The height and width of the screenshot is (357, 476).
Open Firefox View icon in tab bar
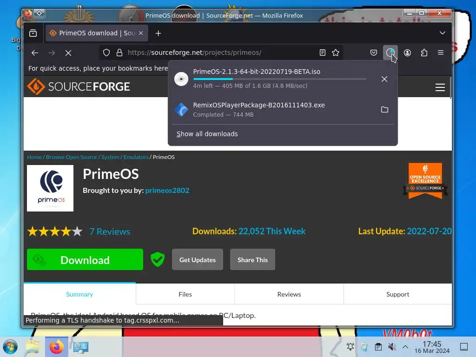point(33,33)
